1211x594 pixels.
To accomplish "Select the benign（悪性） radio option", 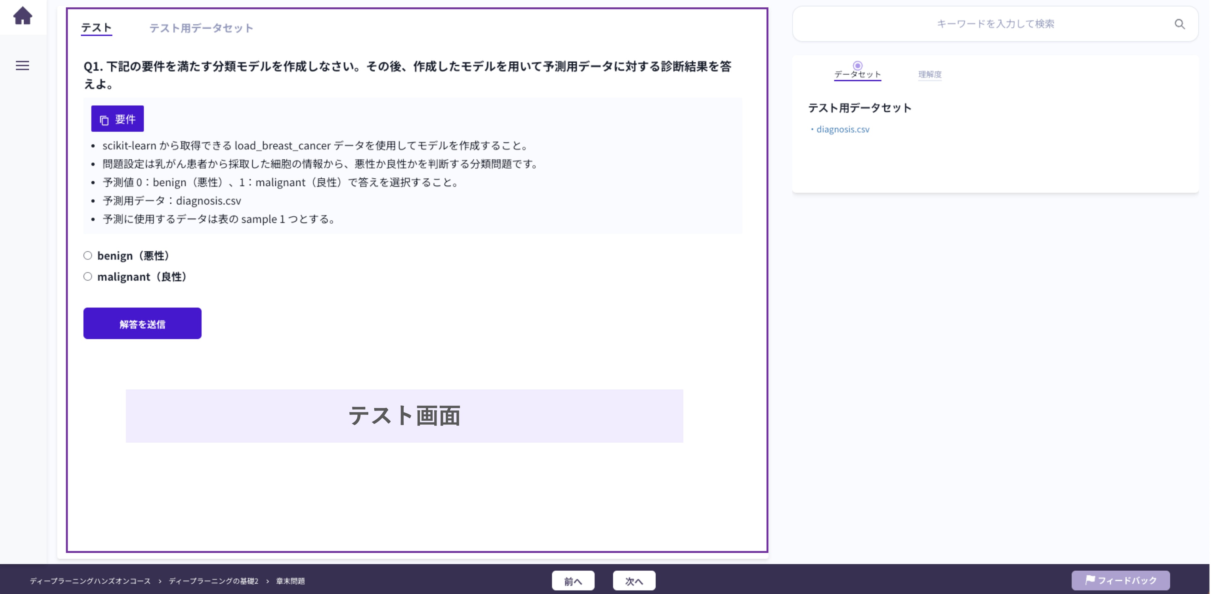I will tap(88, 256).
